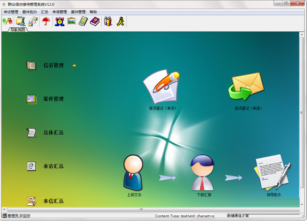Click the 管理员,欢迎您 status text

(19, 216)
